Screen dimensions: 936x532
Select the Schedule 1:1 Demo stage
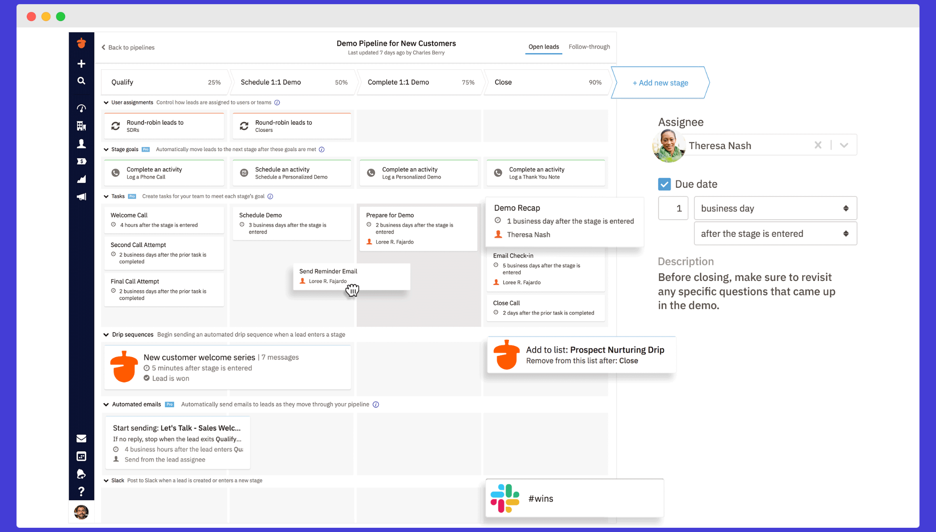point(294,82)
